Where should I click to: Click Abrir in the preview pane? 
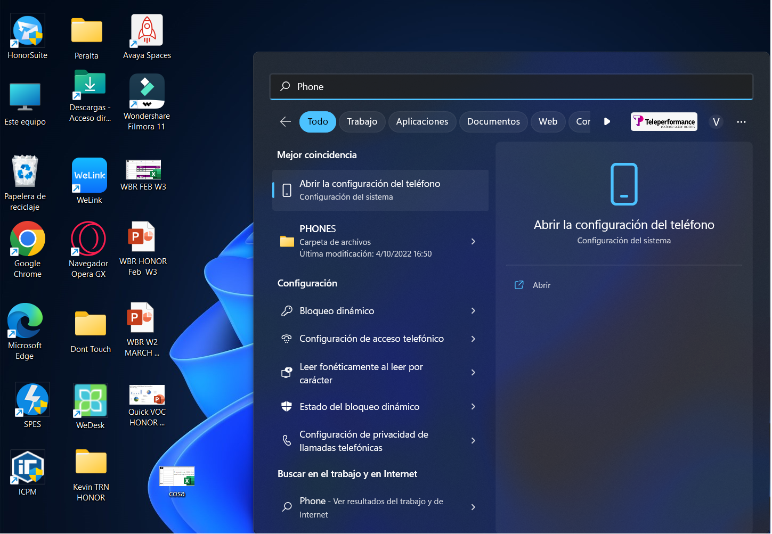coord(541,285)
